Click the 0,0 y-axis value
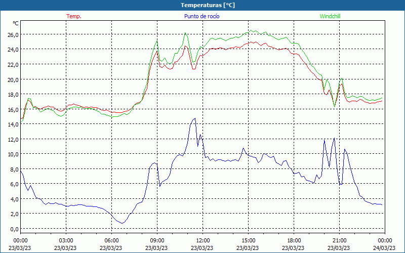Image resolution: width=405 pixels, height=253 pixels. (14, 229)
